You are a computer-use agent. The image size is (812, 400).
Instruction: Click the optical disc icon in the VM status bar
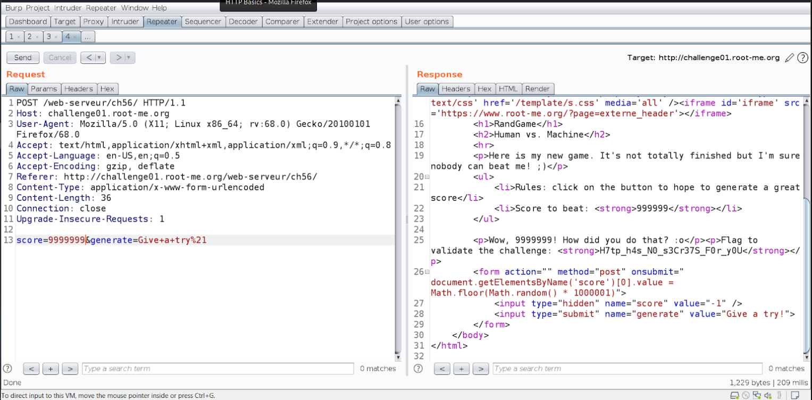745,395
